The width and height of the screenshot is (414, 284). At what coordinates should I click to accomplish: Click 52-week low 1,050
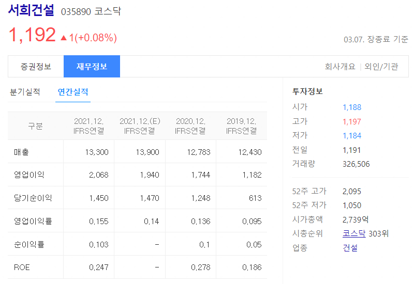pyautogui.click(x=352, y=205)
